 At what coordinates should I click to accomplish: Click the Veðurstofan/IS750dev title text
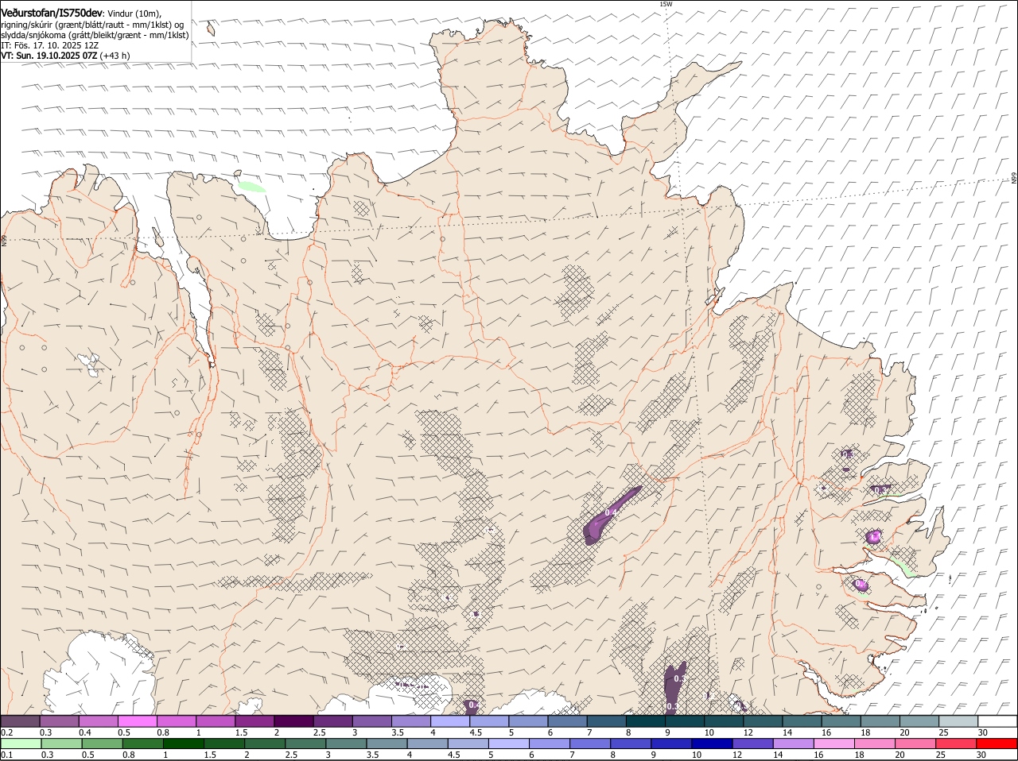tap(52, 14)
